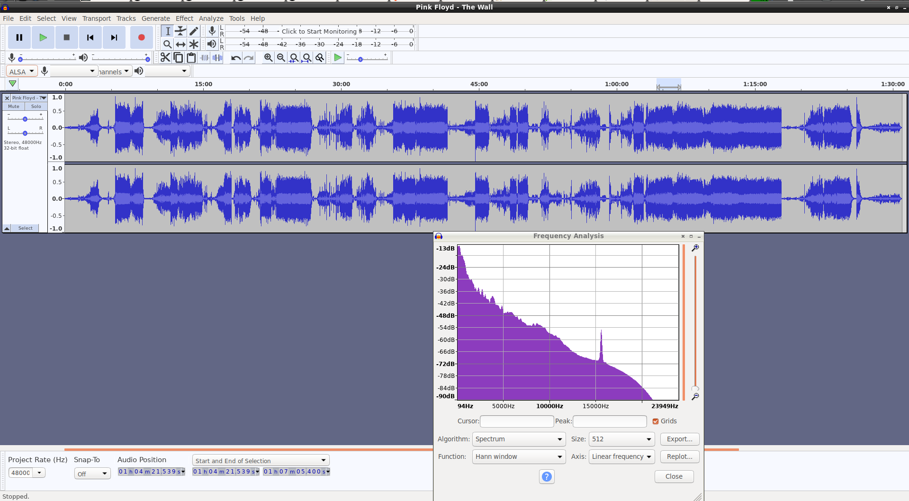This screenshot has height=501, width=909.
Task: Toggle zoom with the zoom toggle icon
Action: [x=320, y=58]
